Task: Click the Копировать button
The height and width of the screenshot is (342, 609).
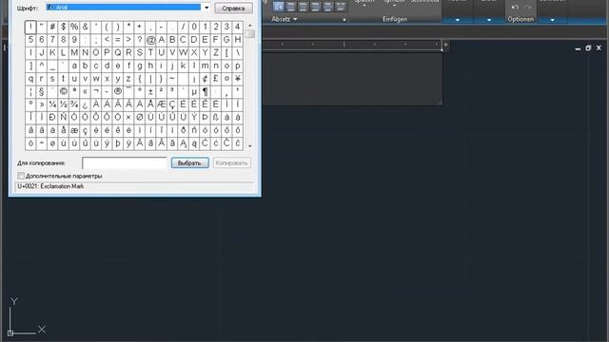Action: click(231, 163)
